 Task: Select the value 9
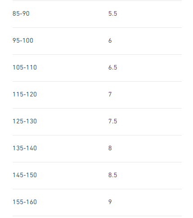pos(110,202)
